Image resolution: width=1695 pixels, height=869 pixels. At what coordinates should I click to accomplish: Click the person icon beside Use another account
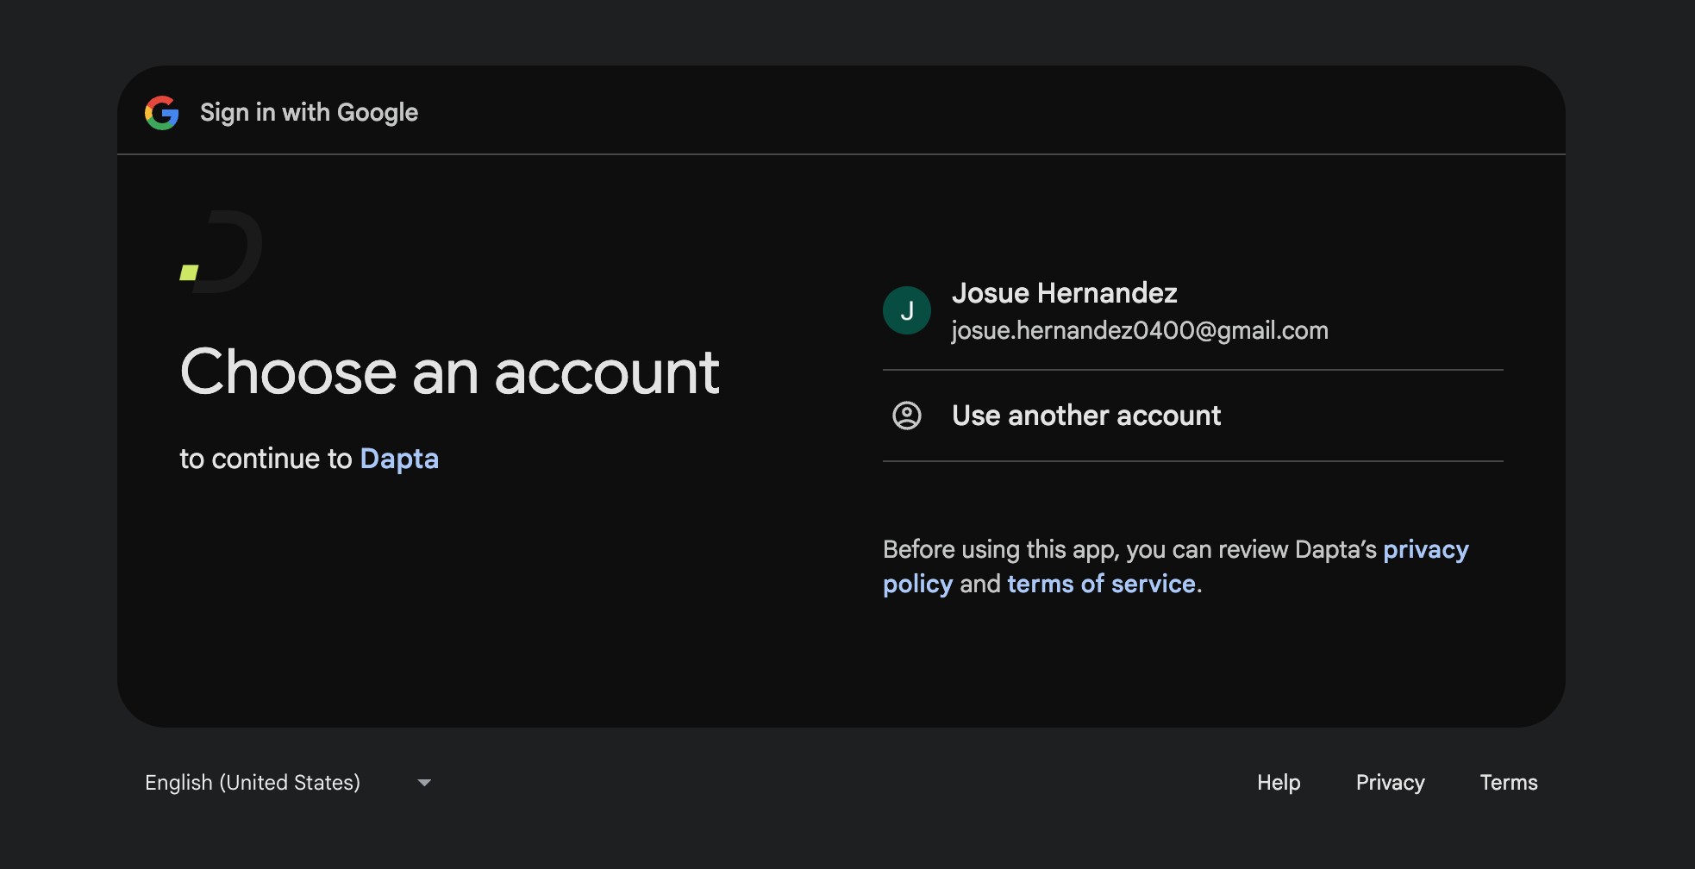(x=906, y=416)
